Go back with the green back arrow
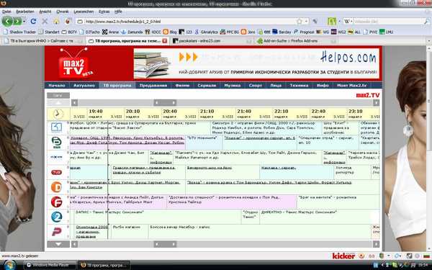 click(x=7, y=21)
